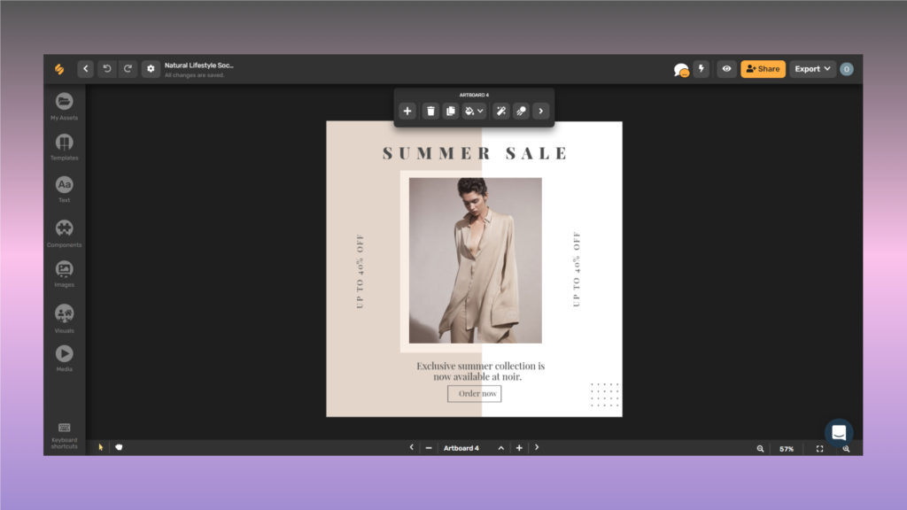Open the Visuals panel

point(64,314)
